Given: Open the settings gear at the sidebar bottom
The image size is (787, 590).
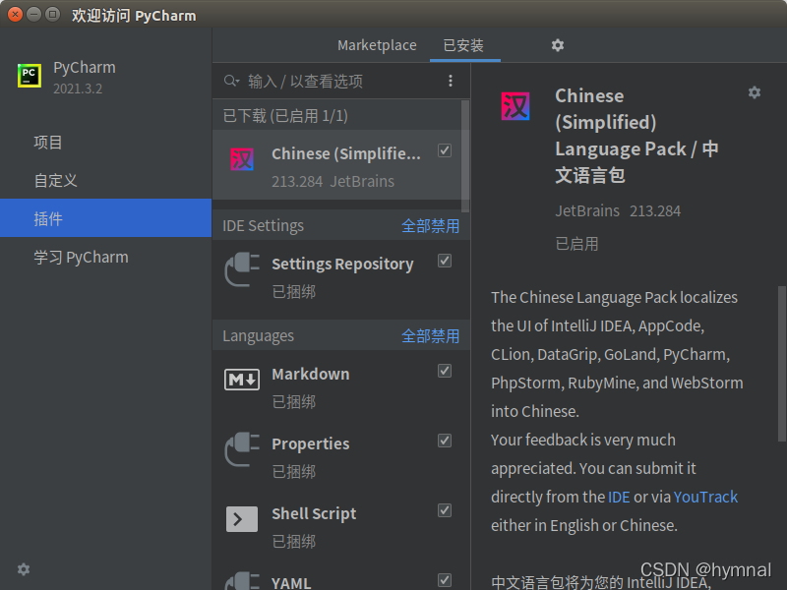Looking at the screenshot, I should click(x=24, y=569).
